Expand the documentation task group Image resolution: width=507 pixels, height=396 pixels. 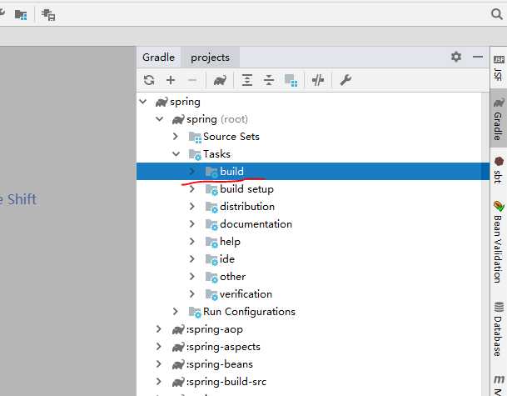(192, 223)
